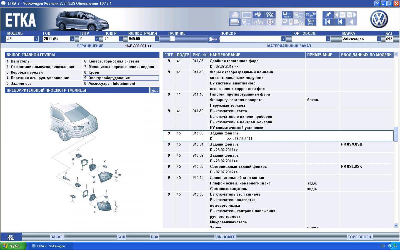Viewport: 400px width, 250px height.
Task: Expand the ИЛЛЮСТРАЦИЯ dropdown
Action: click(x=157, y=39)
